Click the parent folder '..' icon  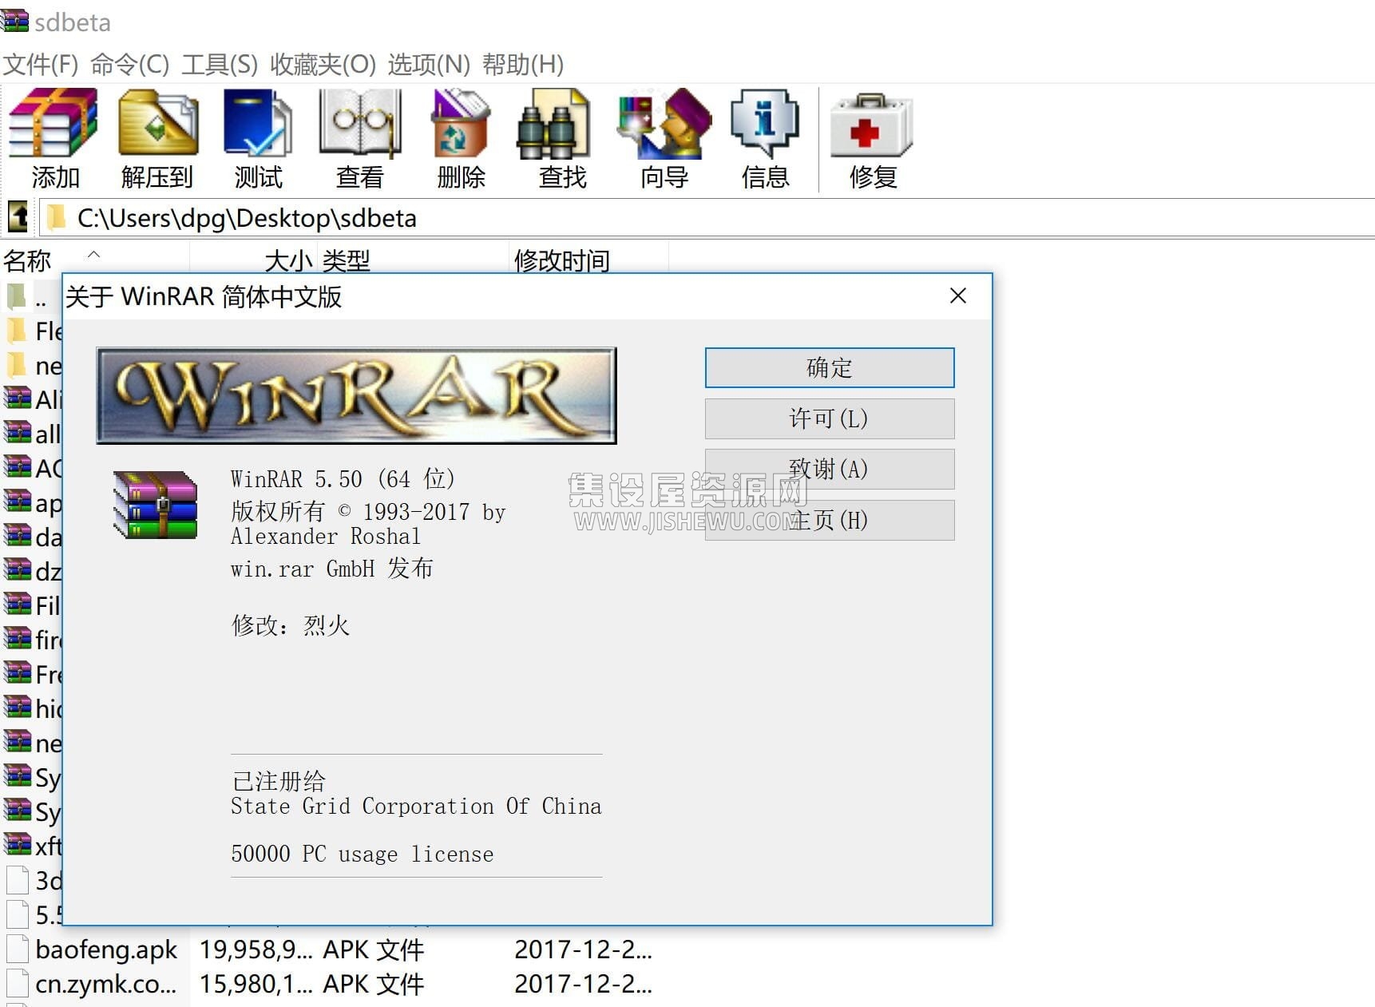click(16, 297)
